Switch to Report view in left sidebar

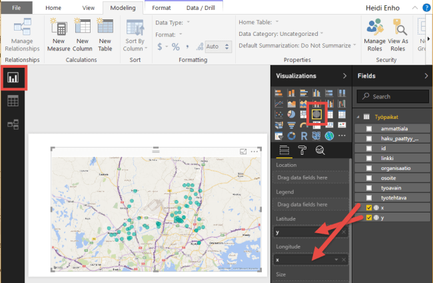(13, 78)
